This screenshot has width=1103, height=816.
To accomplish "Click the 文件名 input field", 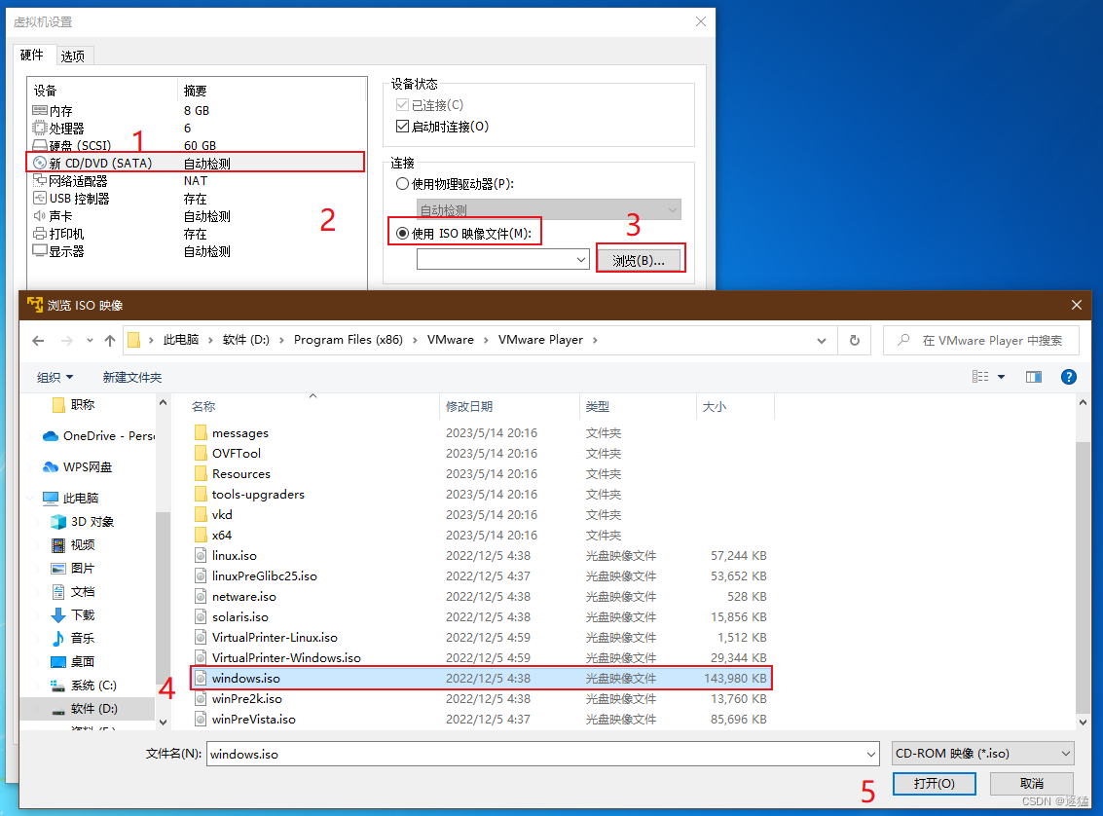I will 542,754.
